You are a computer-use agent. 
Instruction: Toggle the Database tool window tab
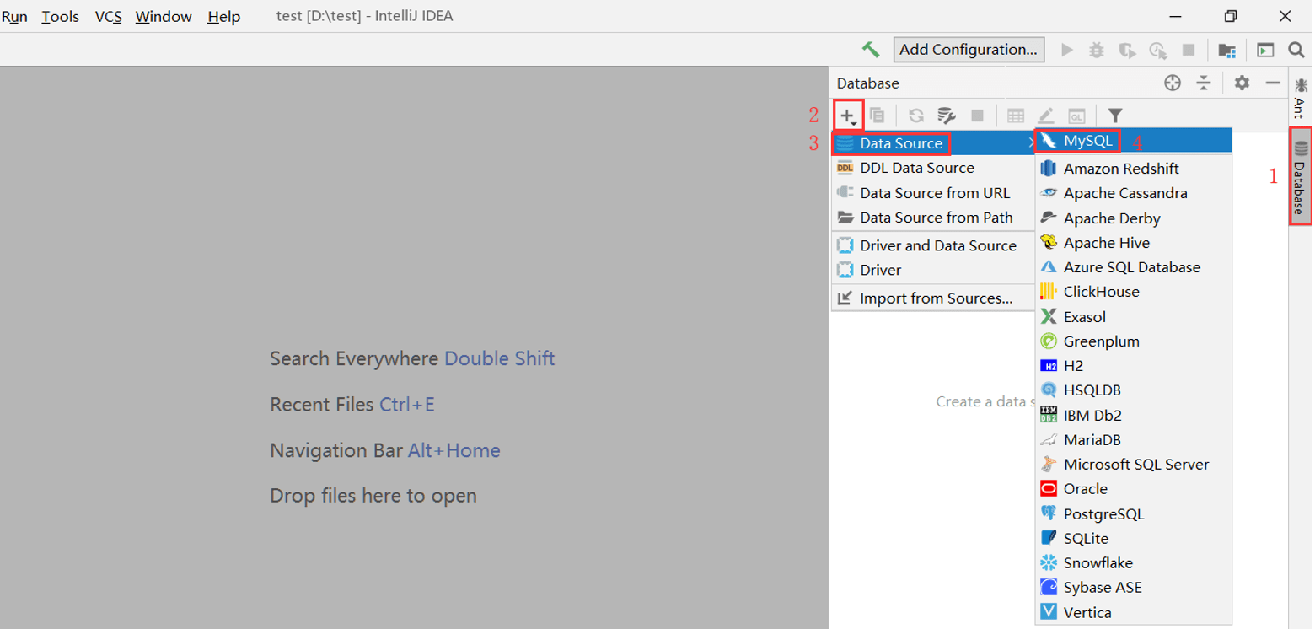pyautogui.click(x=1301, y=176)
